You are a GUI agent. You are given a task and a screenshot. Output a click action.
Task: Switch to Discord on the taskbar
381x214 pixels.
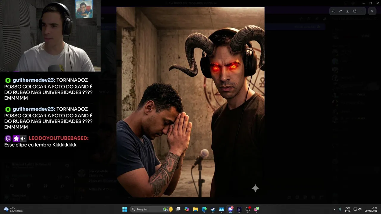230,209
